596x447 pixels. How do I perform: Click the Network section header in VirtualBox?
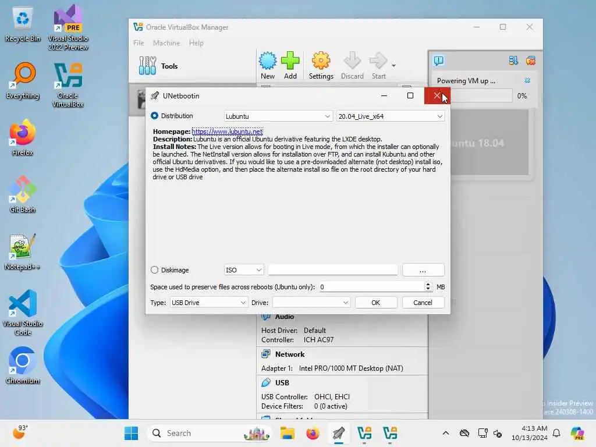[x=290, y=354]
